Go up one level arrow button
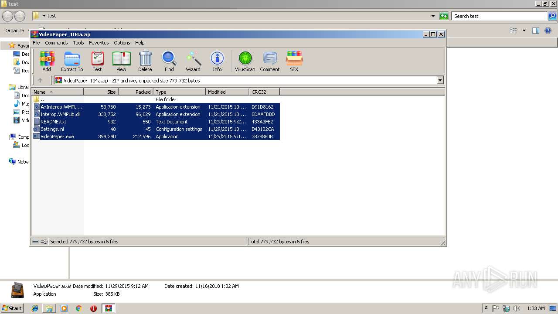The width and height of the screenshot is (558, 314). pos(40,80)
